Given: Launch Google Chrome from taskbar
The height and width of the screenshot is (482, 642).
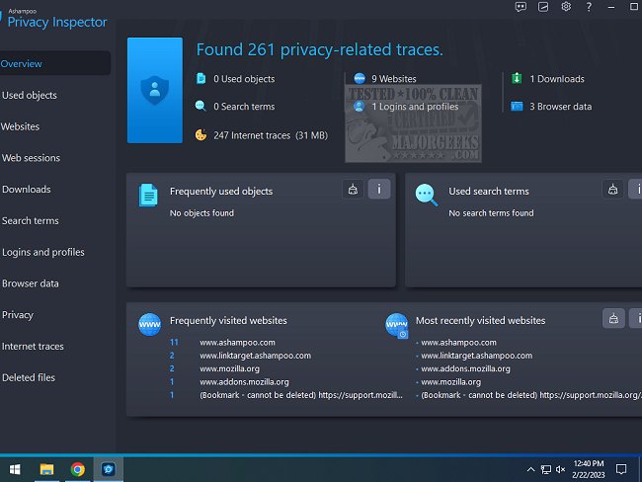Looking at the screenshot, I should pos(77,469).
